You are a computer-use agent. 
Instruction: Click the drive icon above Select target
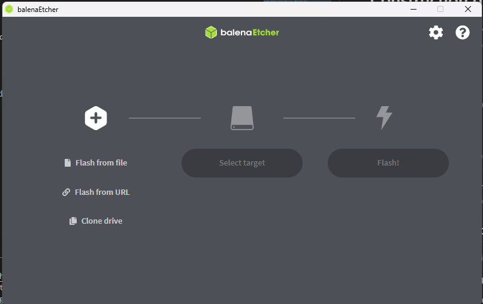click(242, 118)
